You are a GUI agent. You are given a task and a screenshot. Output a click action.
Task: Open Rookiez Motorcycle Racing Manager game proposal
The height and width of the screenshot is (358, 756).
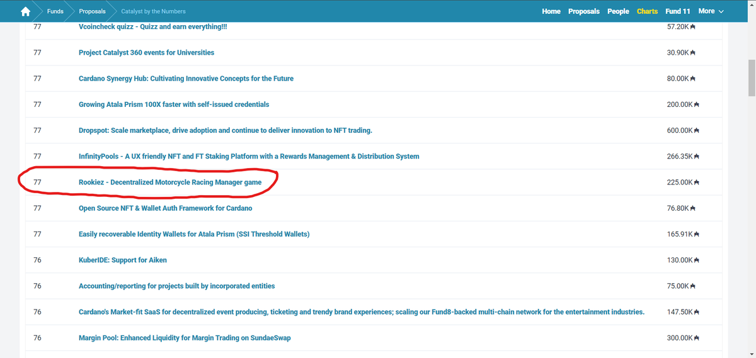tap(170, 182)
